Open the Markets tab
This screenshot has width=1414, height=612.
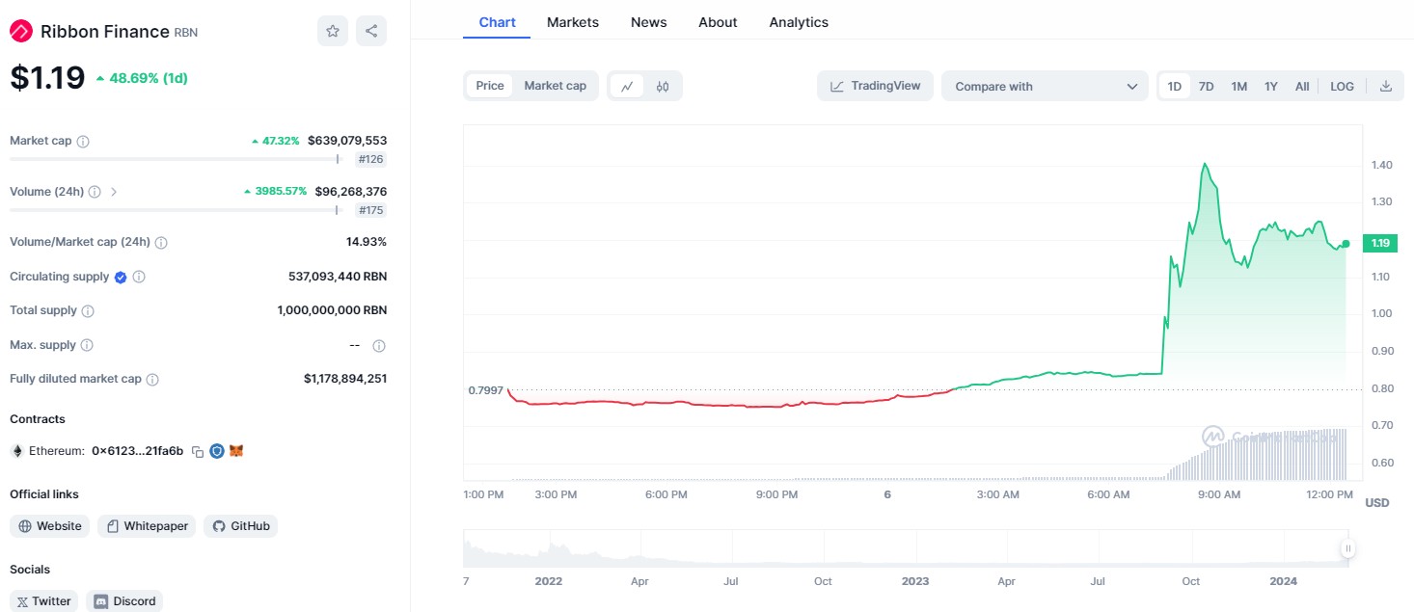[573, 22]
